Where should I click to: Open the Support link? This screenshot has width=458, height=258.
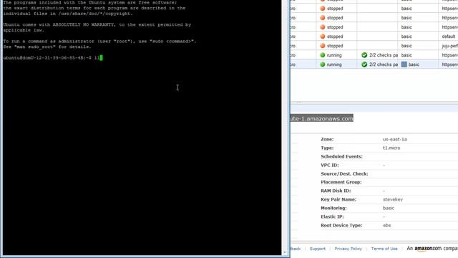pos(318,249)
